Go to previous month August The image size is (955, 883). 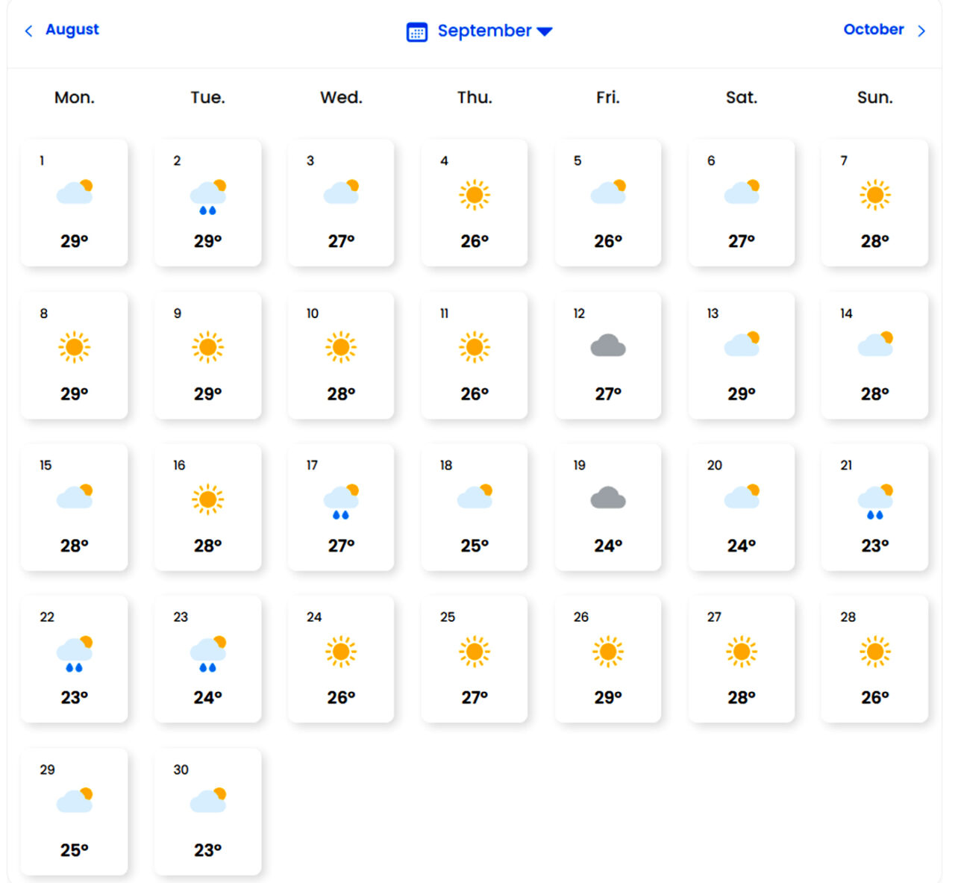(x=72, y=30)
